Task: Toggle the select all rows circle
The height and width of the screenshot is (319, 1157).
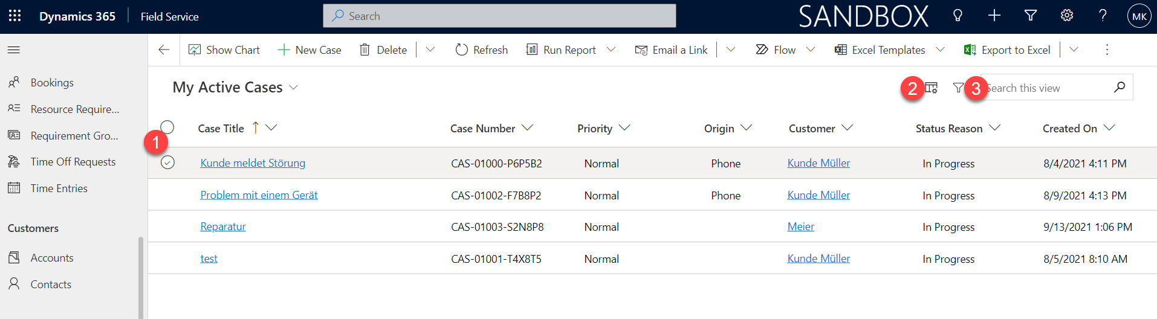Action: (x=167, y=127)
